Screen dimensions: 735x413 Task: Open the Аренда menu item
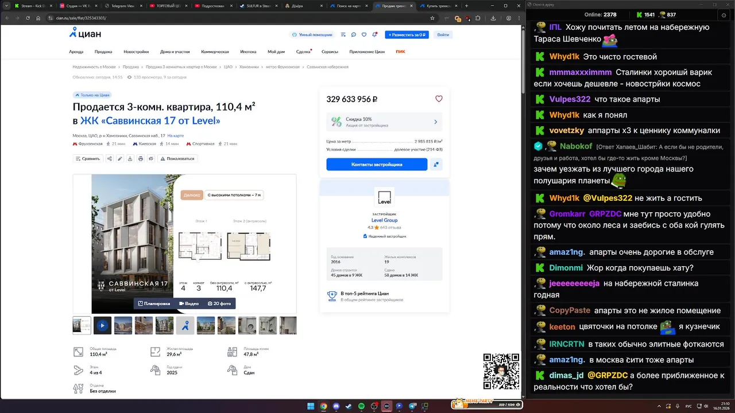pyautogui.click(x=76, y=52)
